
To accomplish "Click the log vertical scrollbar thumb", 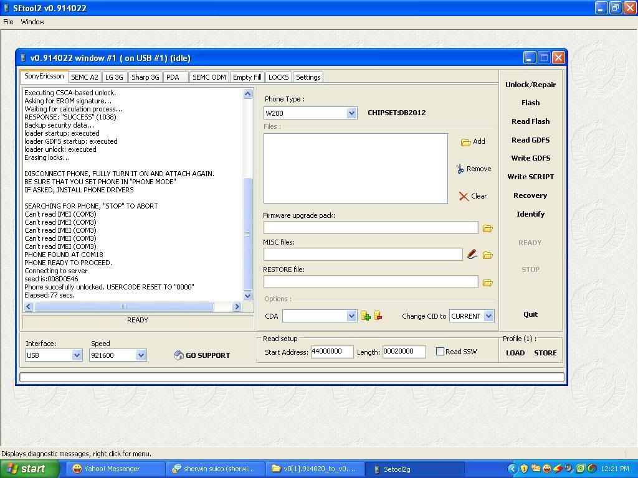I will (x=247, y=234).
